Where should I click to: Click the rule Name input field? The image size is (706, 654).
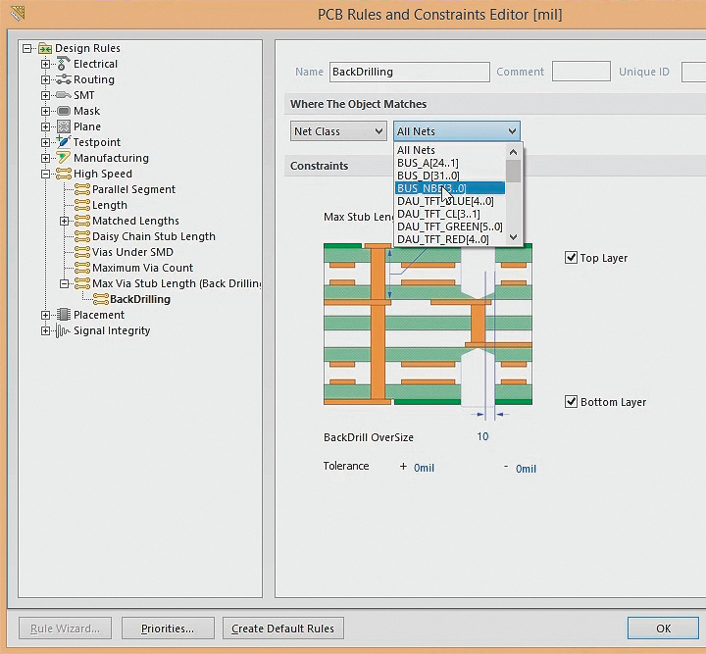409,72
